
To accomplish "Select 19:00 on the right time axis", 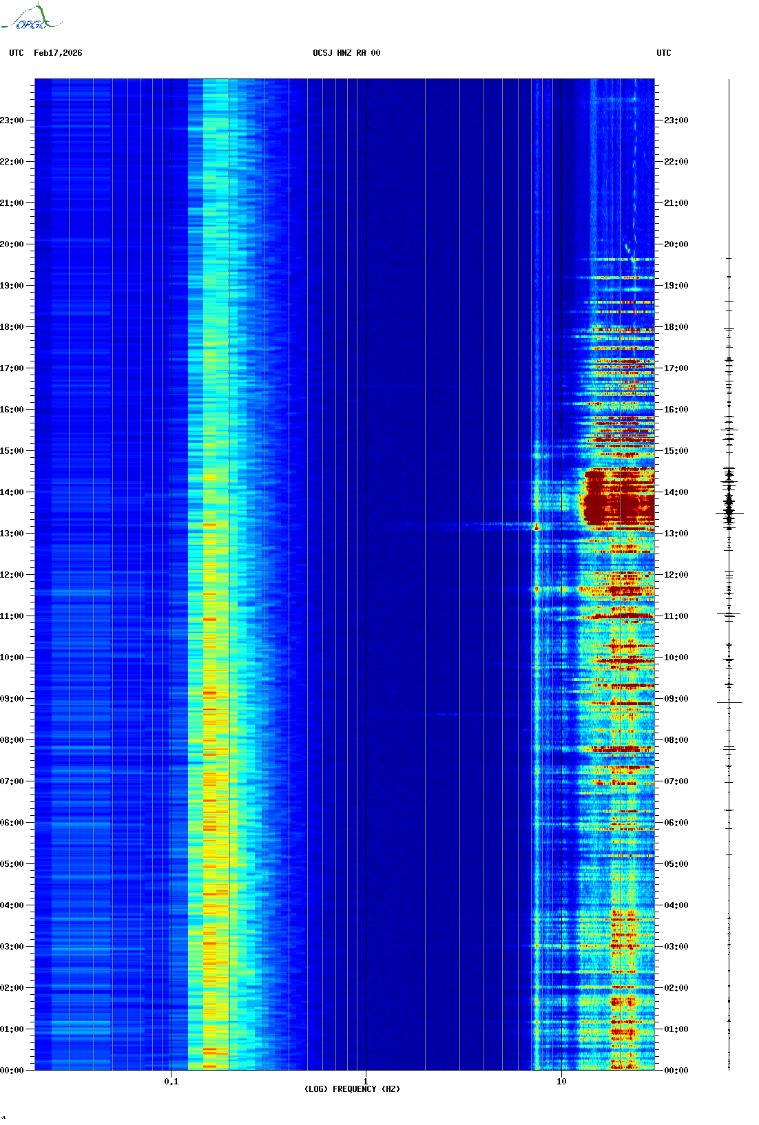I will tap(676, 286).
